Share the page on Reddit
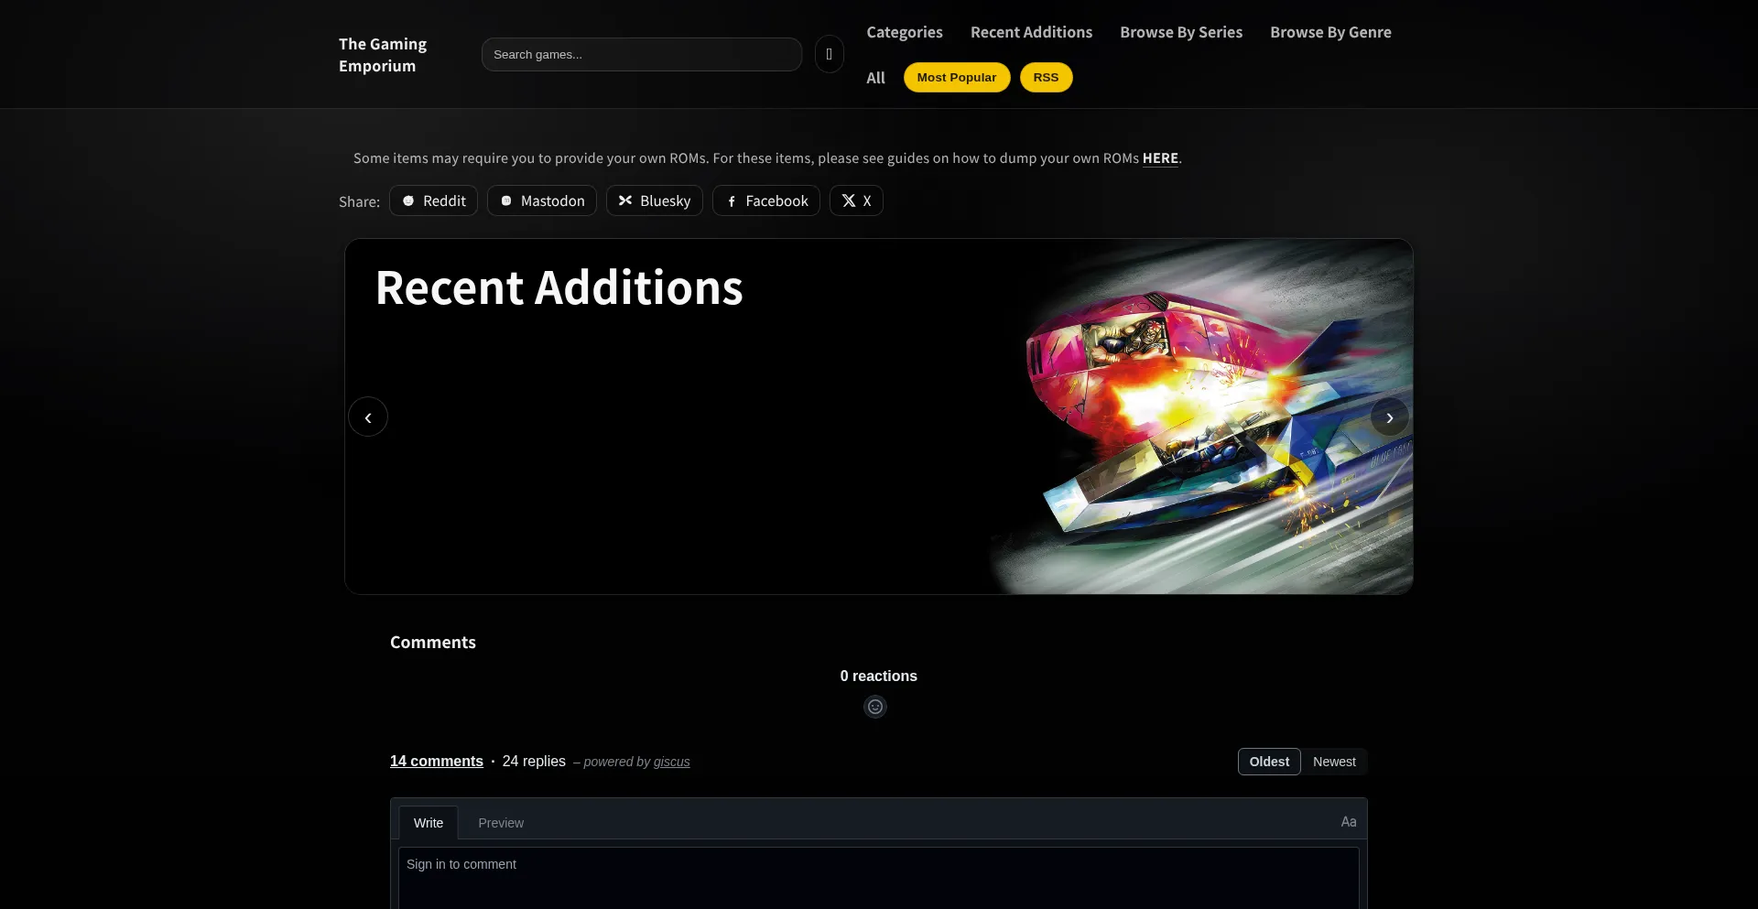The width and height of the screenshot is (1758, 909). click(433, 200)
